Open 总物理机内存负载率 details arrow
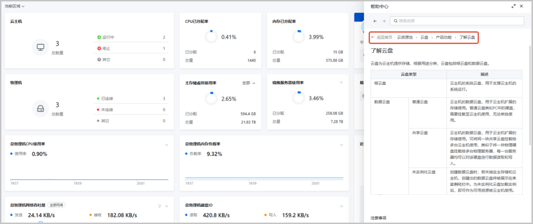Image resolution: width=533 pixels, height=224 pixels. (x=341, y=145)
